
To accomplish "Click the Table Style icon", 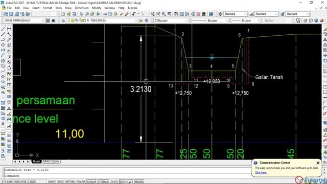I will tap(283, 14).
